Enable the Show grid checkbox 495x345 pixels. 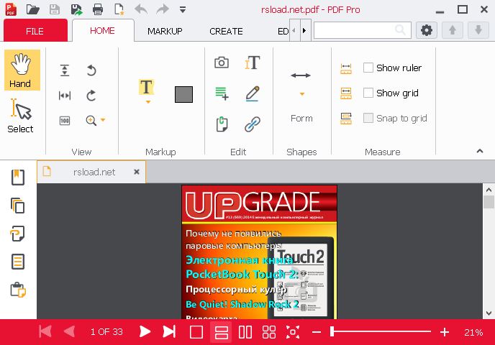(x=368, y=93)
